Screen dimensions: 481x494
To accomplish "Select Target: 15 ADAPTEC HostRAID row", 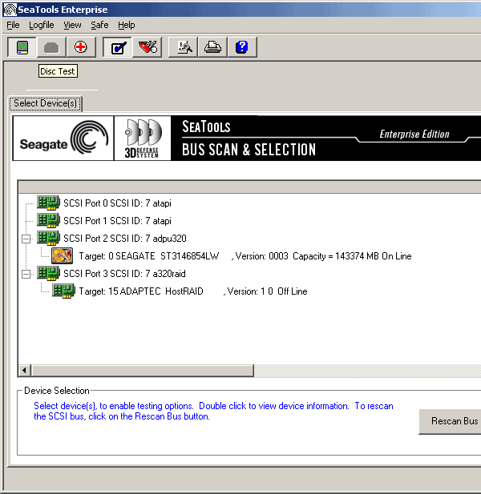I will click(x=193, y=291).
